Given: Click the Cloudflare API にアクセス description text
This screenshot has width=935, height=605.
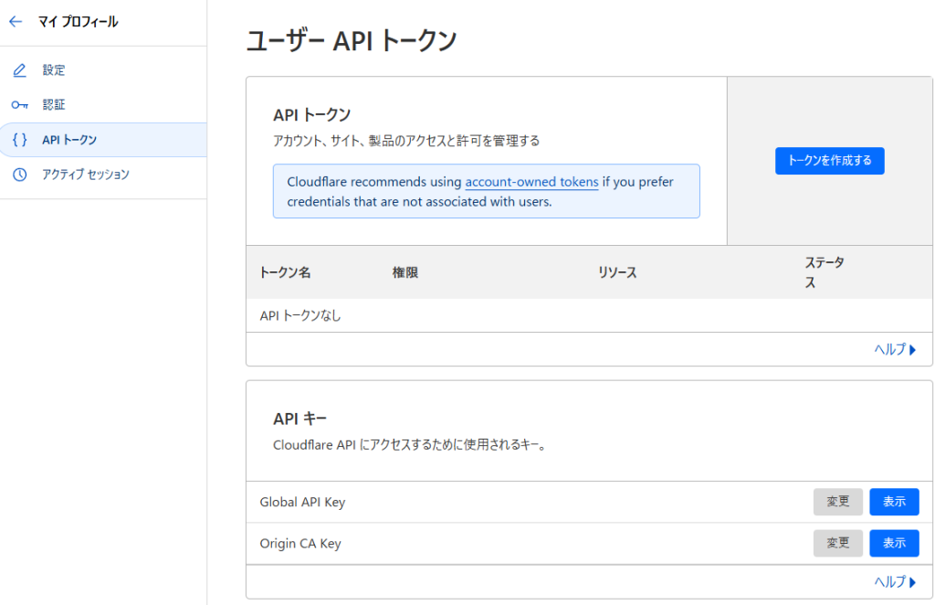Looking at the screenshot, I should (x=410, y=445).
